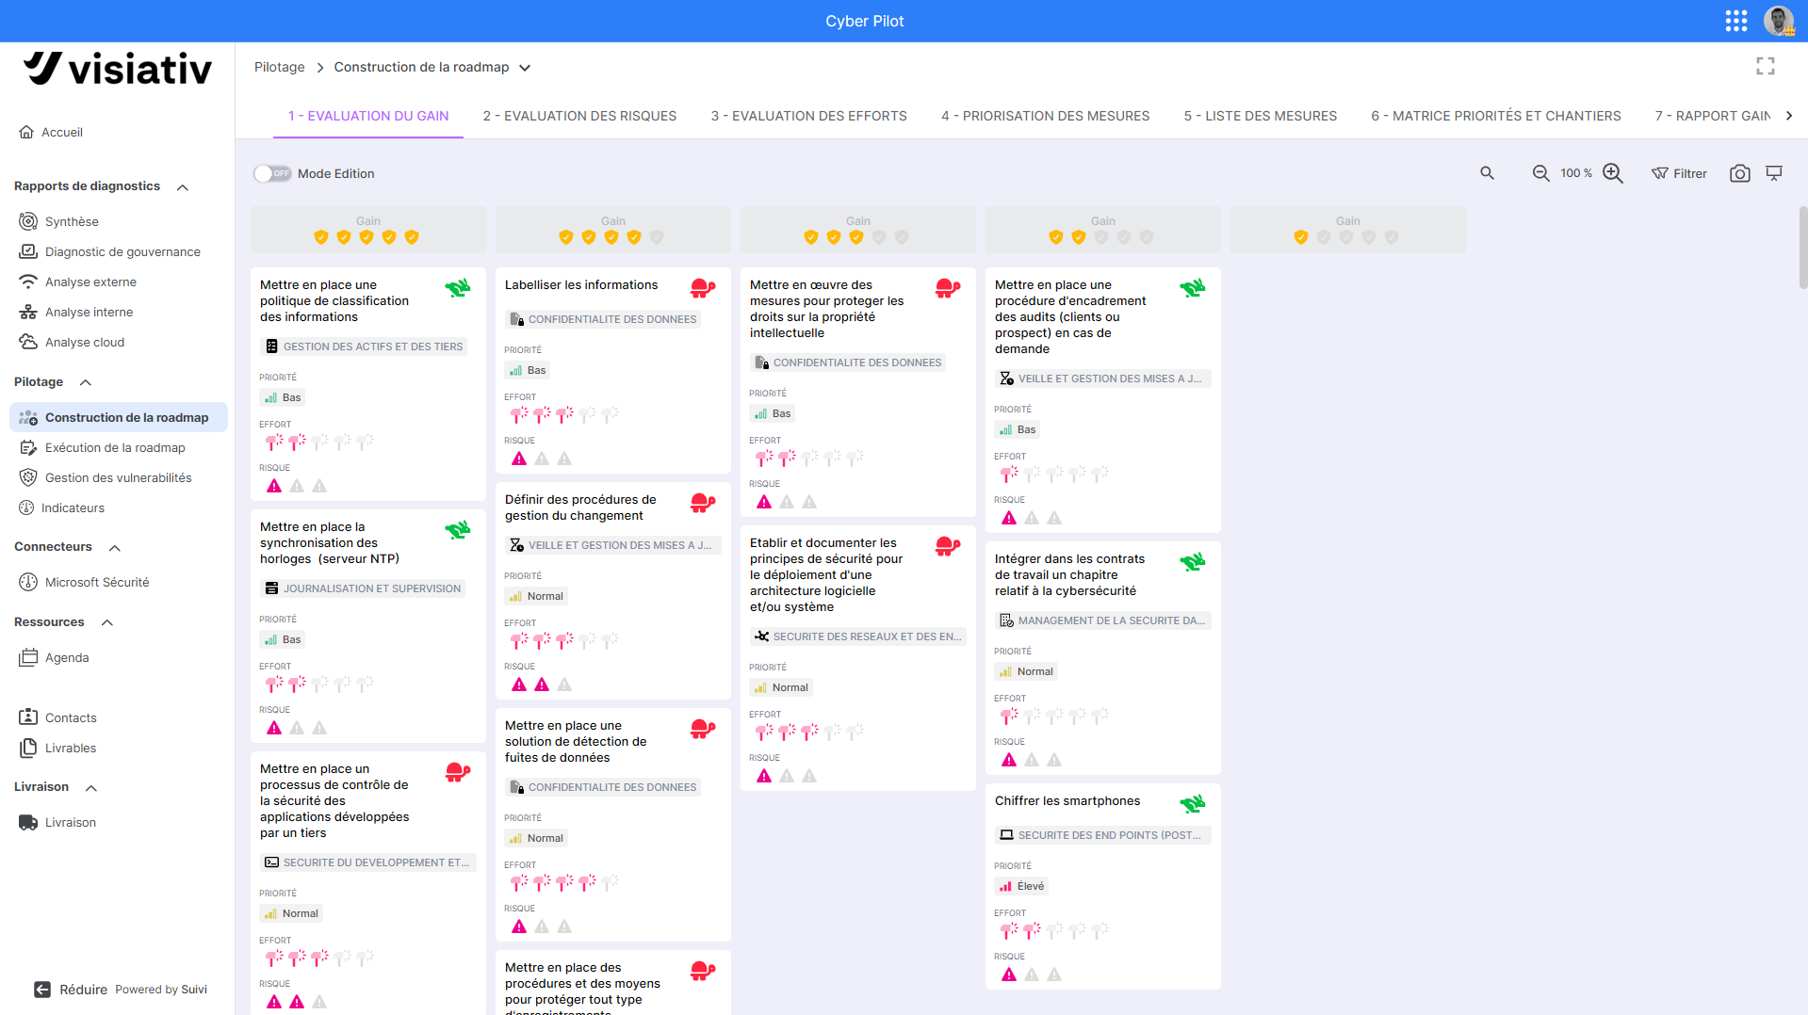Switch to 3 - Evaluation des efforts tab
The image size is (1808, 1015).
click(x=808, y=116)
